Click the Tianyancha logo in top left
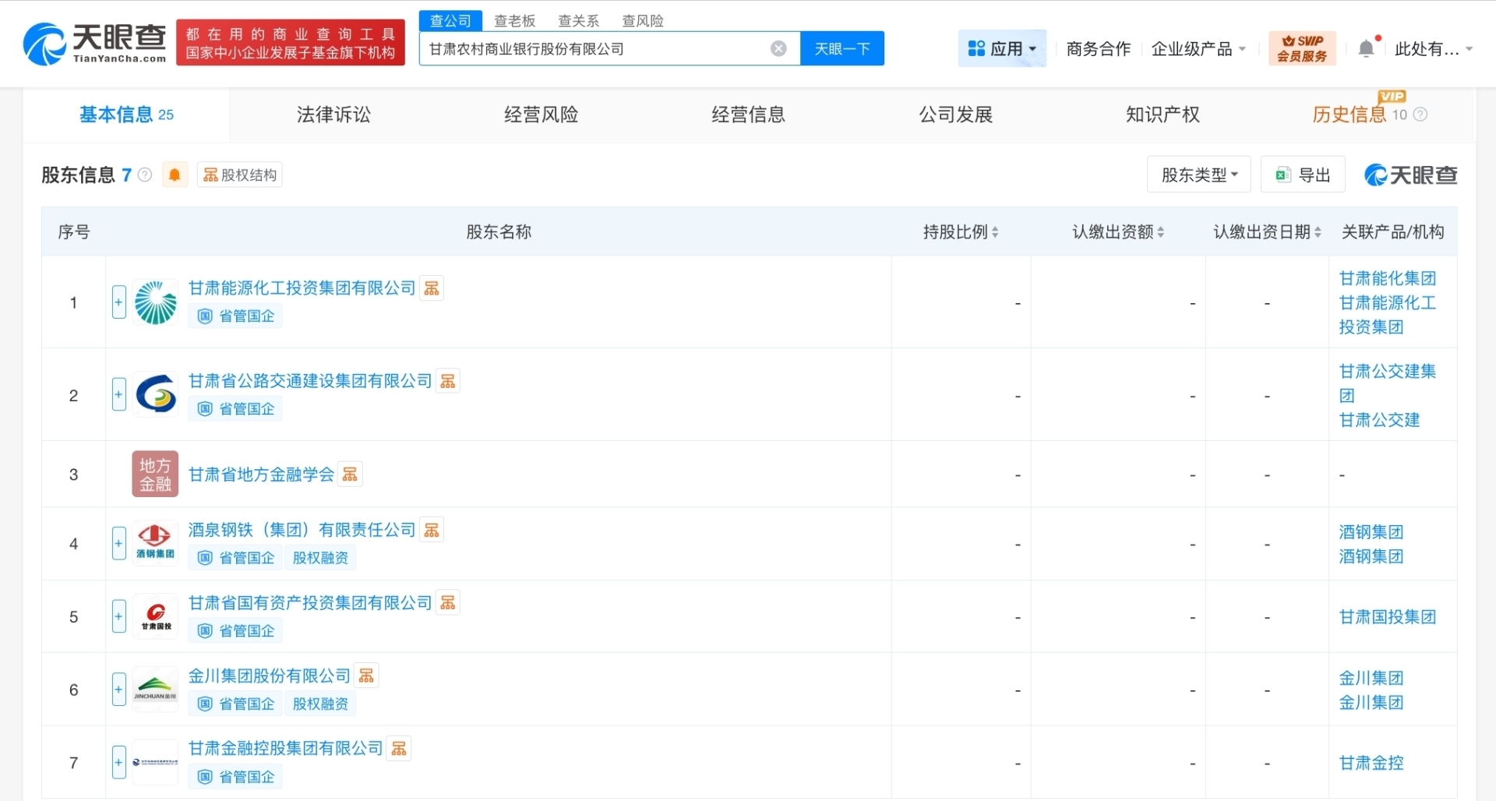This screenshot has width=1496, height=801. coord(92,43)
